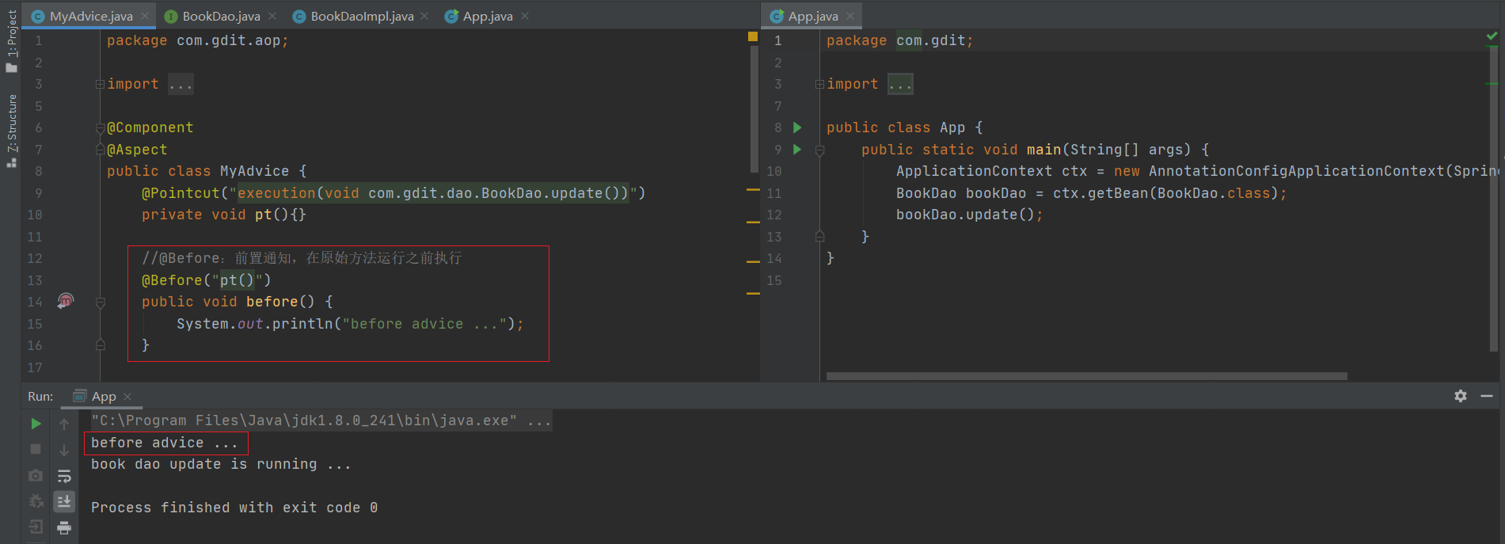Click java.exe command line in console
1505x544 pixels.
pos(321,420)
